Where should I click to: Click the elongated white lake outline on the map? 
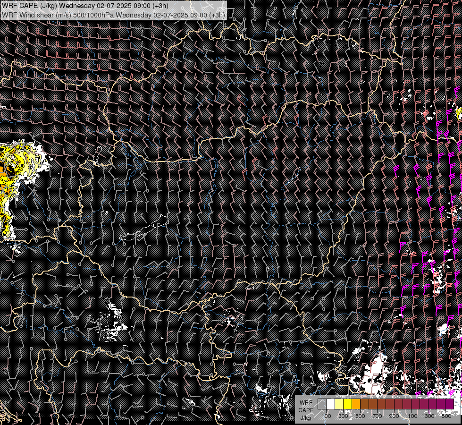(144, 228)
